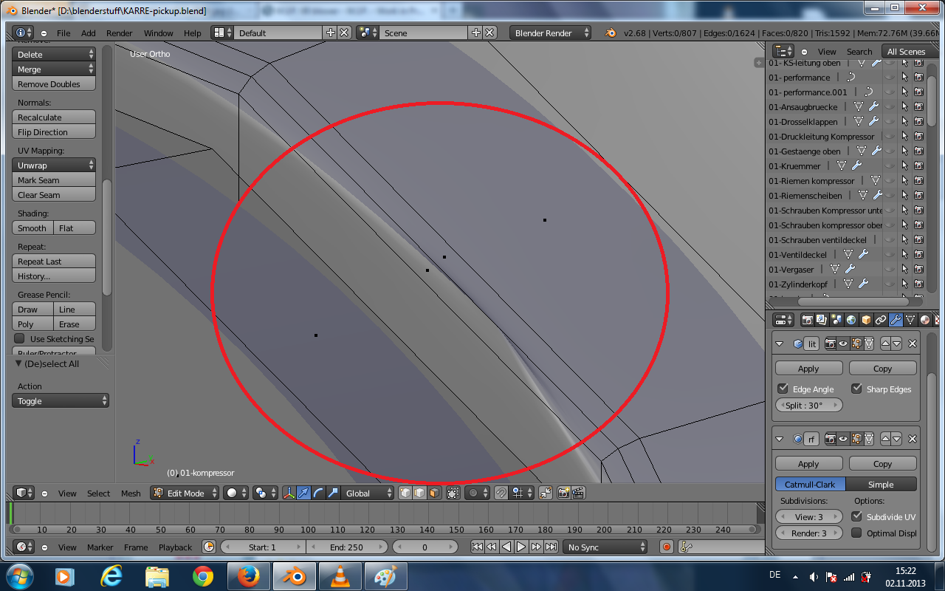The image size is (945, 591).
Task: Toggle 'rf' modifier render camera icon
Action: [x=830, y=439]
